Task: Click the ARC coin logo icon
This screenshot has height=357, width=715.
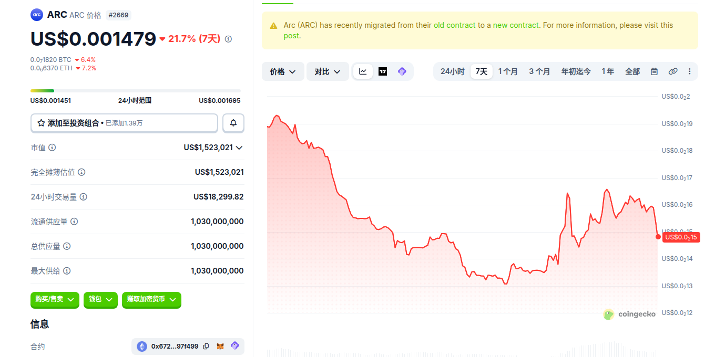Action: [x=37, y=15]
